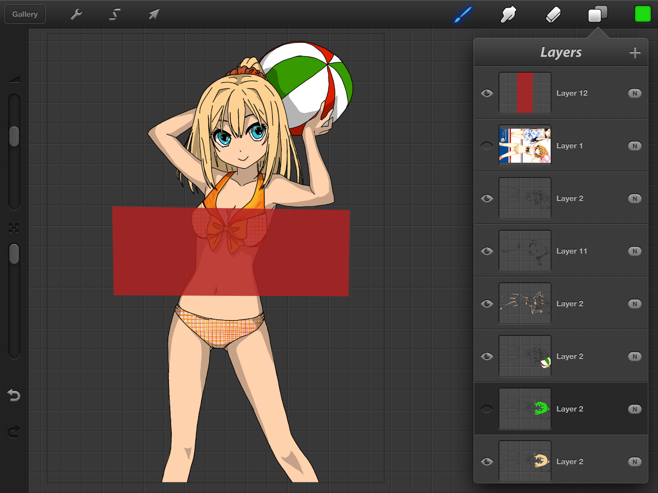Hide the Layer 2 directly below Layer 1
The image size is (658, 493).
pos(487,198)
